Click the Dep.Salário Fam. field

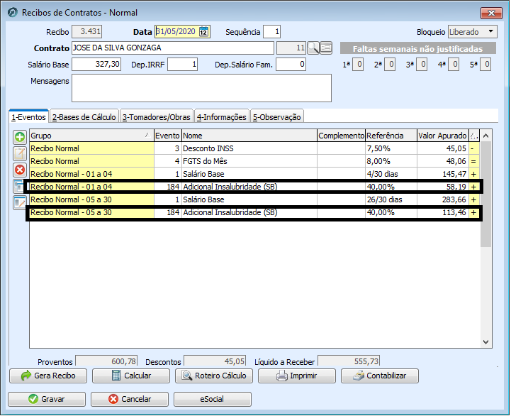pos(291,65)
